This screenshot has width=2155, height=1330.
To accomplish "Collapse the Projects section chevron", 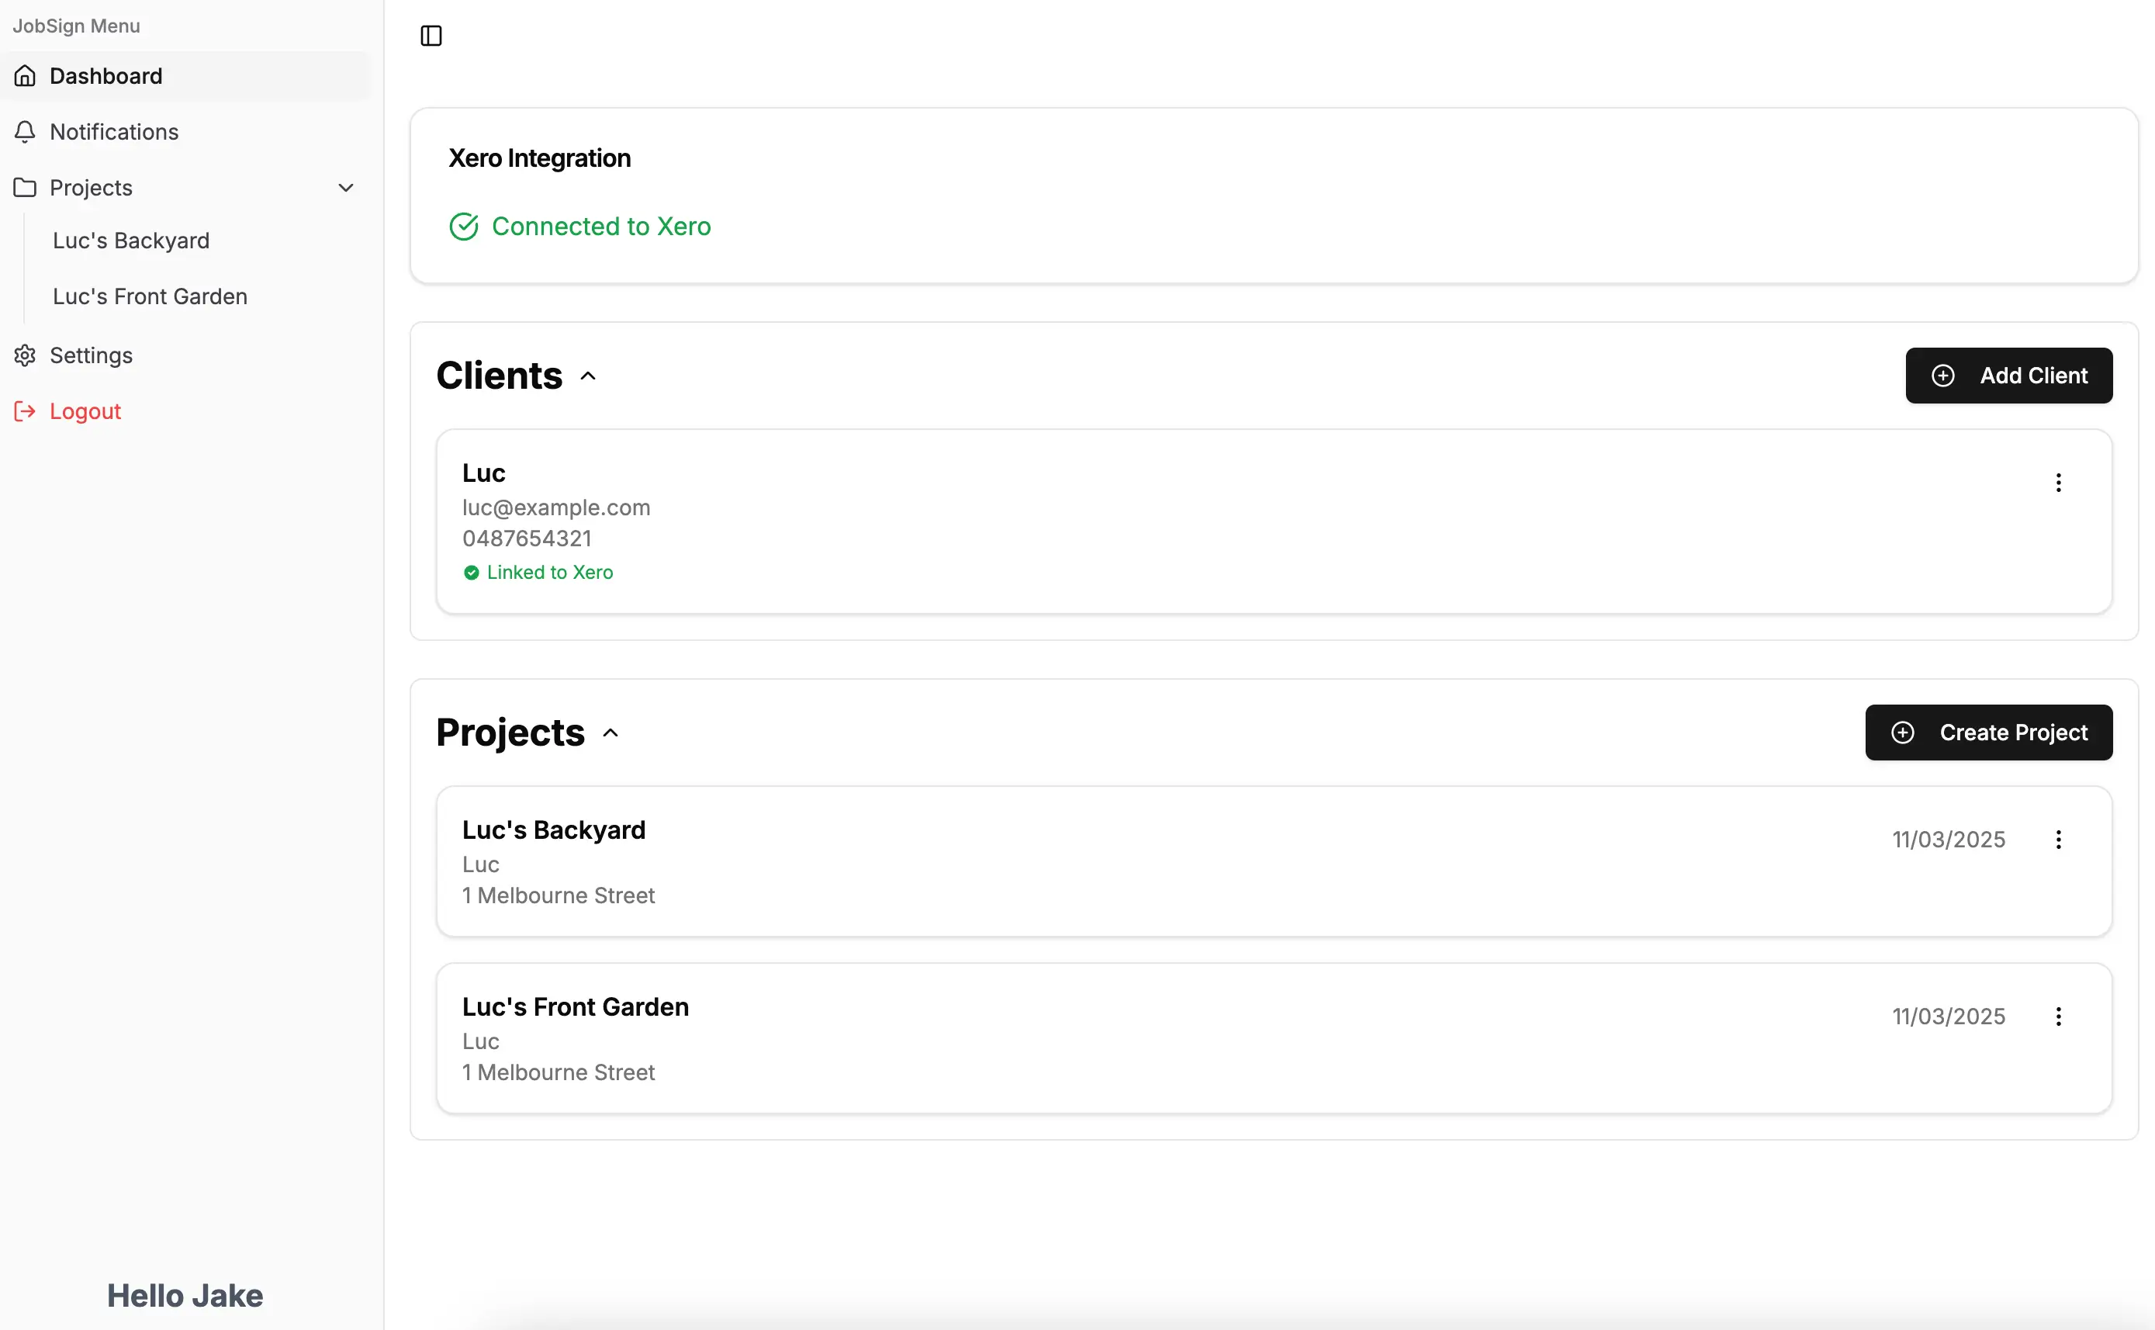I will click(x=611, y=733).
